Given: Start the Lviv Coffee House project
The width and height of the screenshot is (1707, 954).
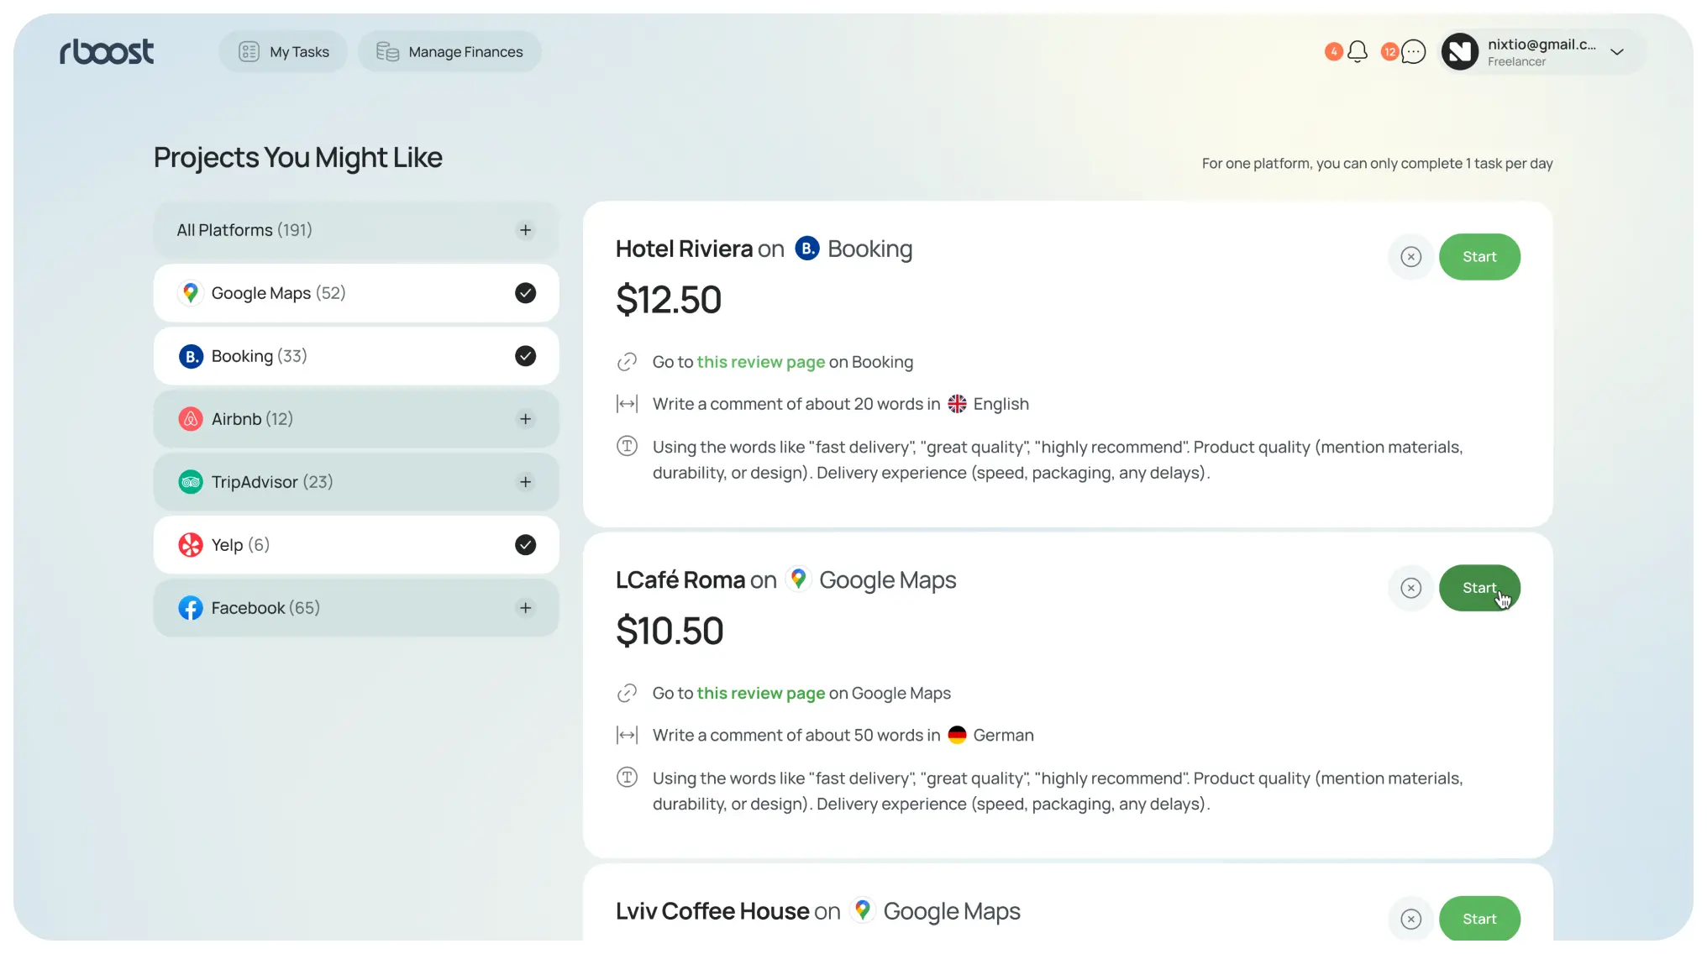Looking at the screenshot, I should coord(1479,919).
